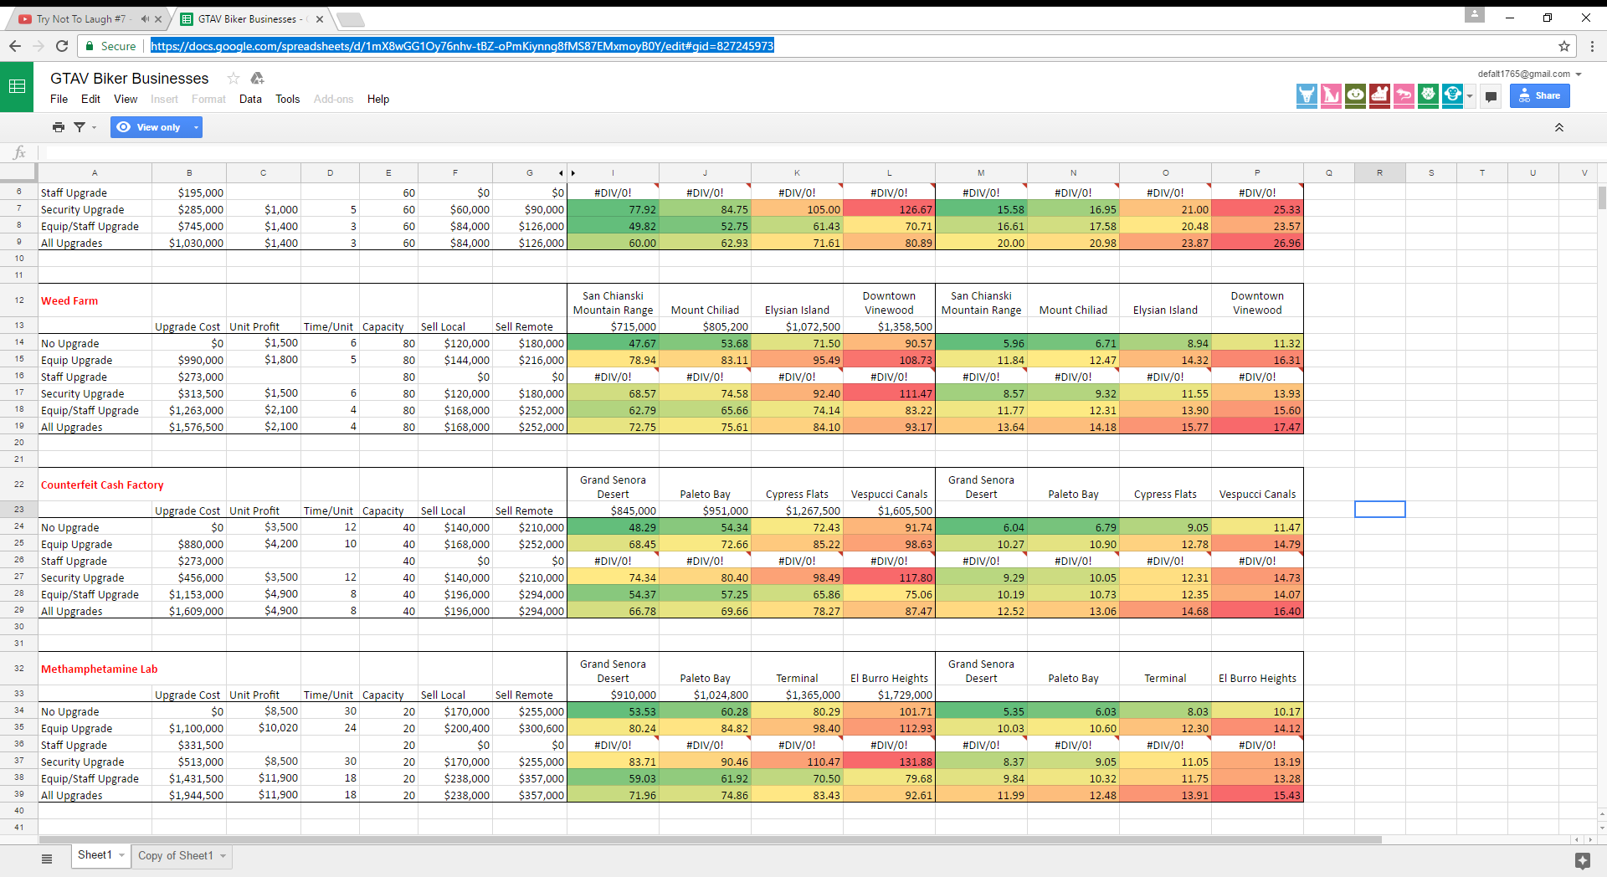This screenshot has width=1607, height=877.
Task: Show more viewers with the avatar dropdown
Action: pos(1470,96)
